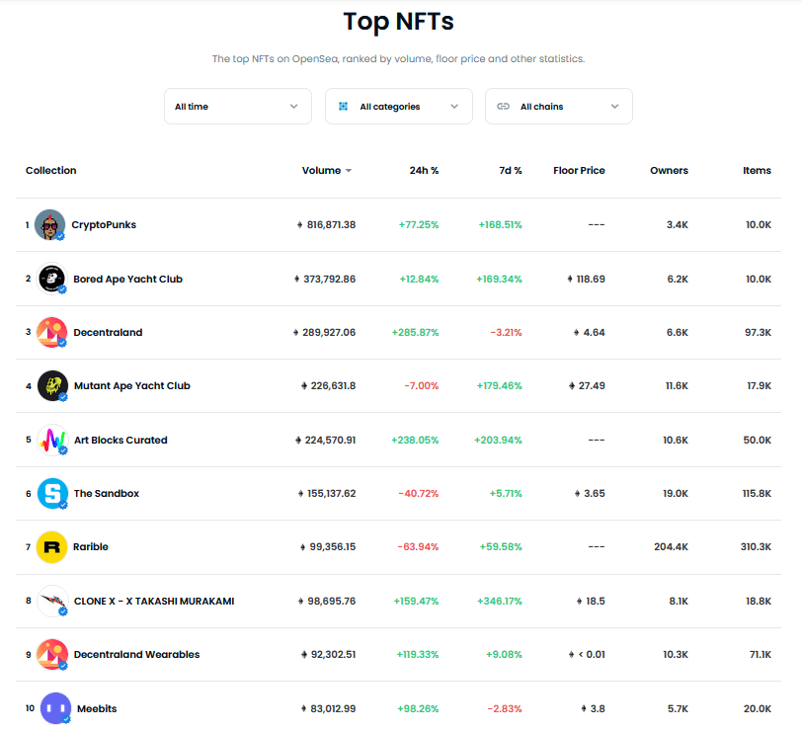Click the 24h % column header
Screen dimensions: 802x732
pos(424,170)
